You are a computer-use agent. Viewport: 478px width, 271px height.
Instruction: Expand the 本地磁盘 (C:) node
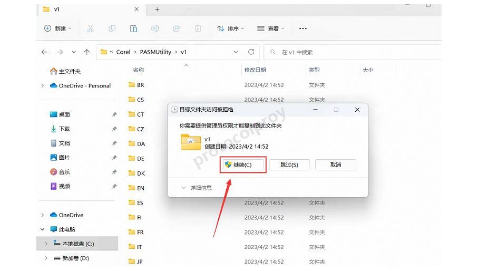click(46, 244)
